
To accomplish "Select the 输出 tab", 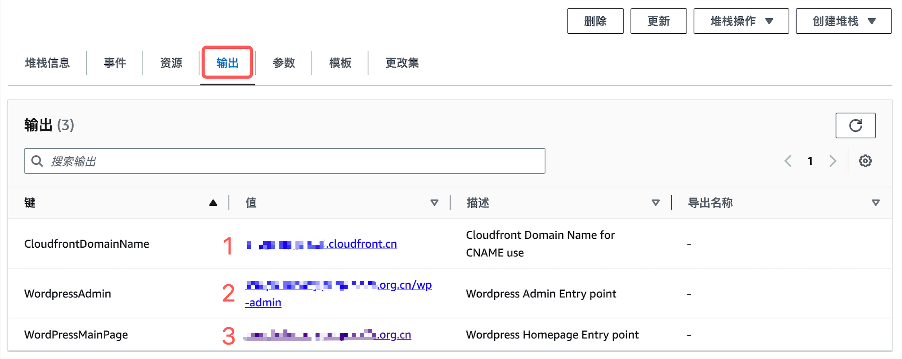I will pos(227,63).
